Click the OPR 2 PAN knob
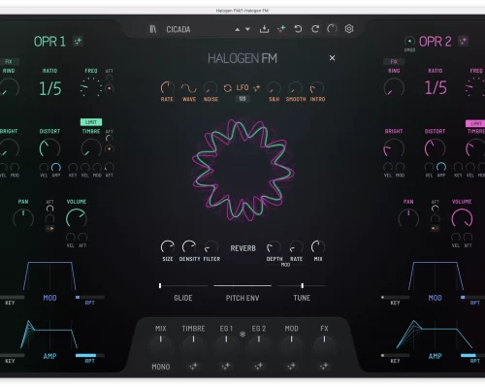The width and height of the screenshot is (485, 388). pyautogui.click(x=408, y=219)
